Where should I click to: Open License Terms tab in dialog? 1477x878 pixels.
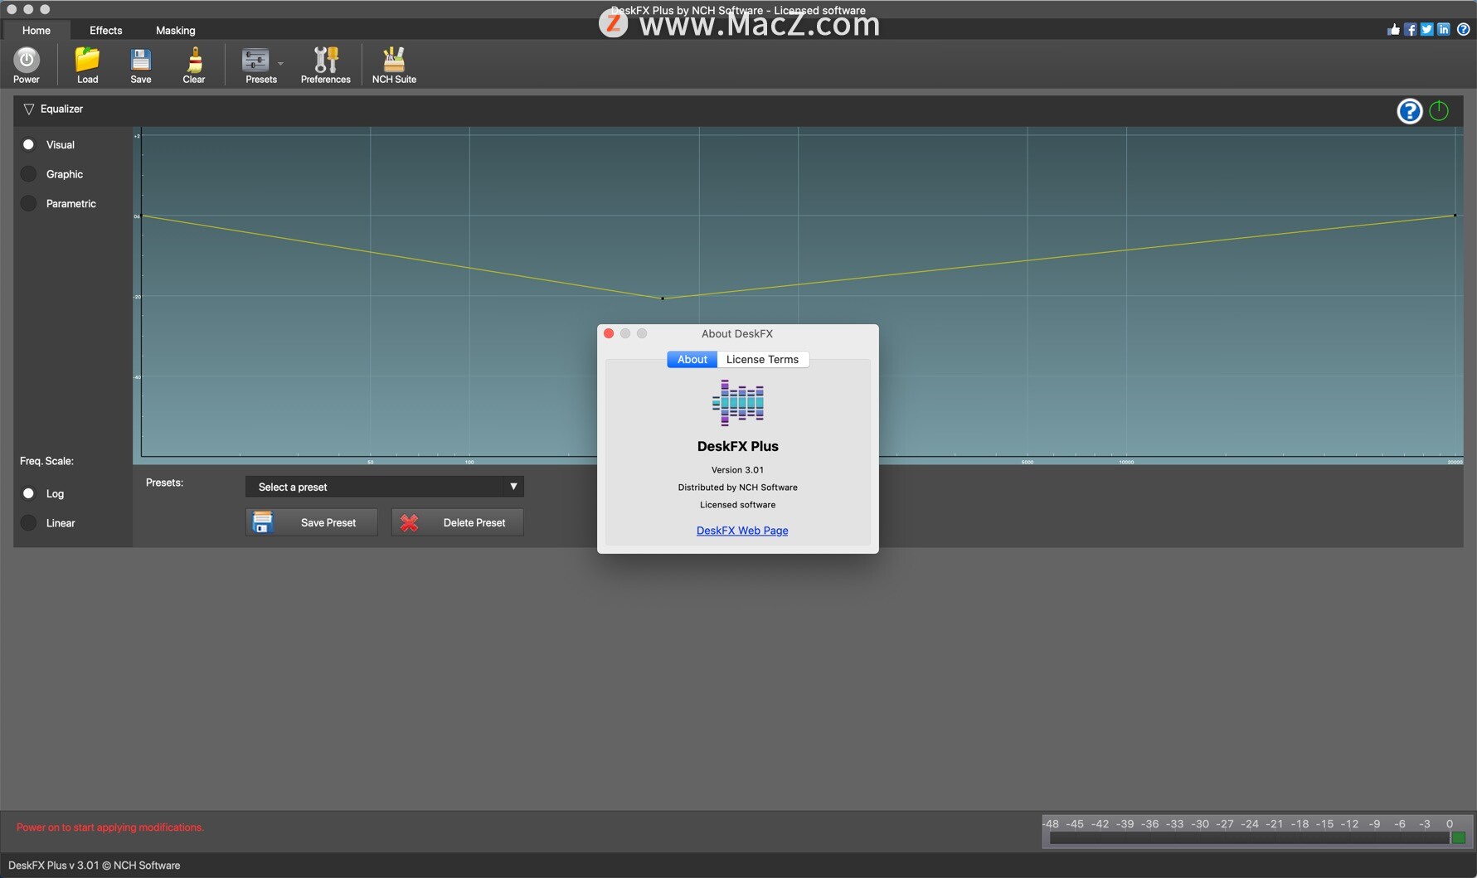(x=763, y=360)
